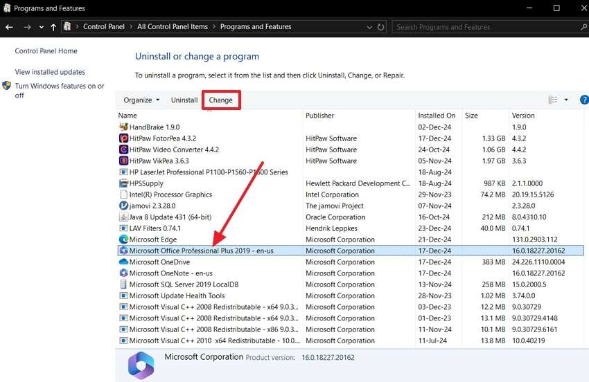Image resolution: width=589 pixels, height=382 pixels.
Task: Click the 383 MB size cell
Action: pyautogui.click(x=493, y=262)
